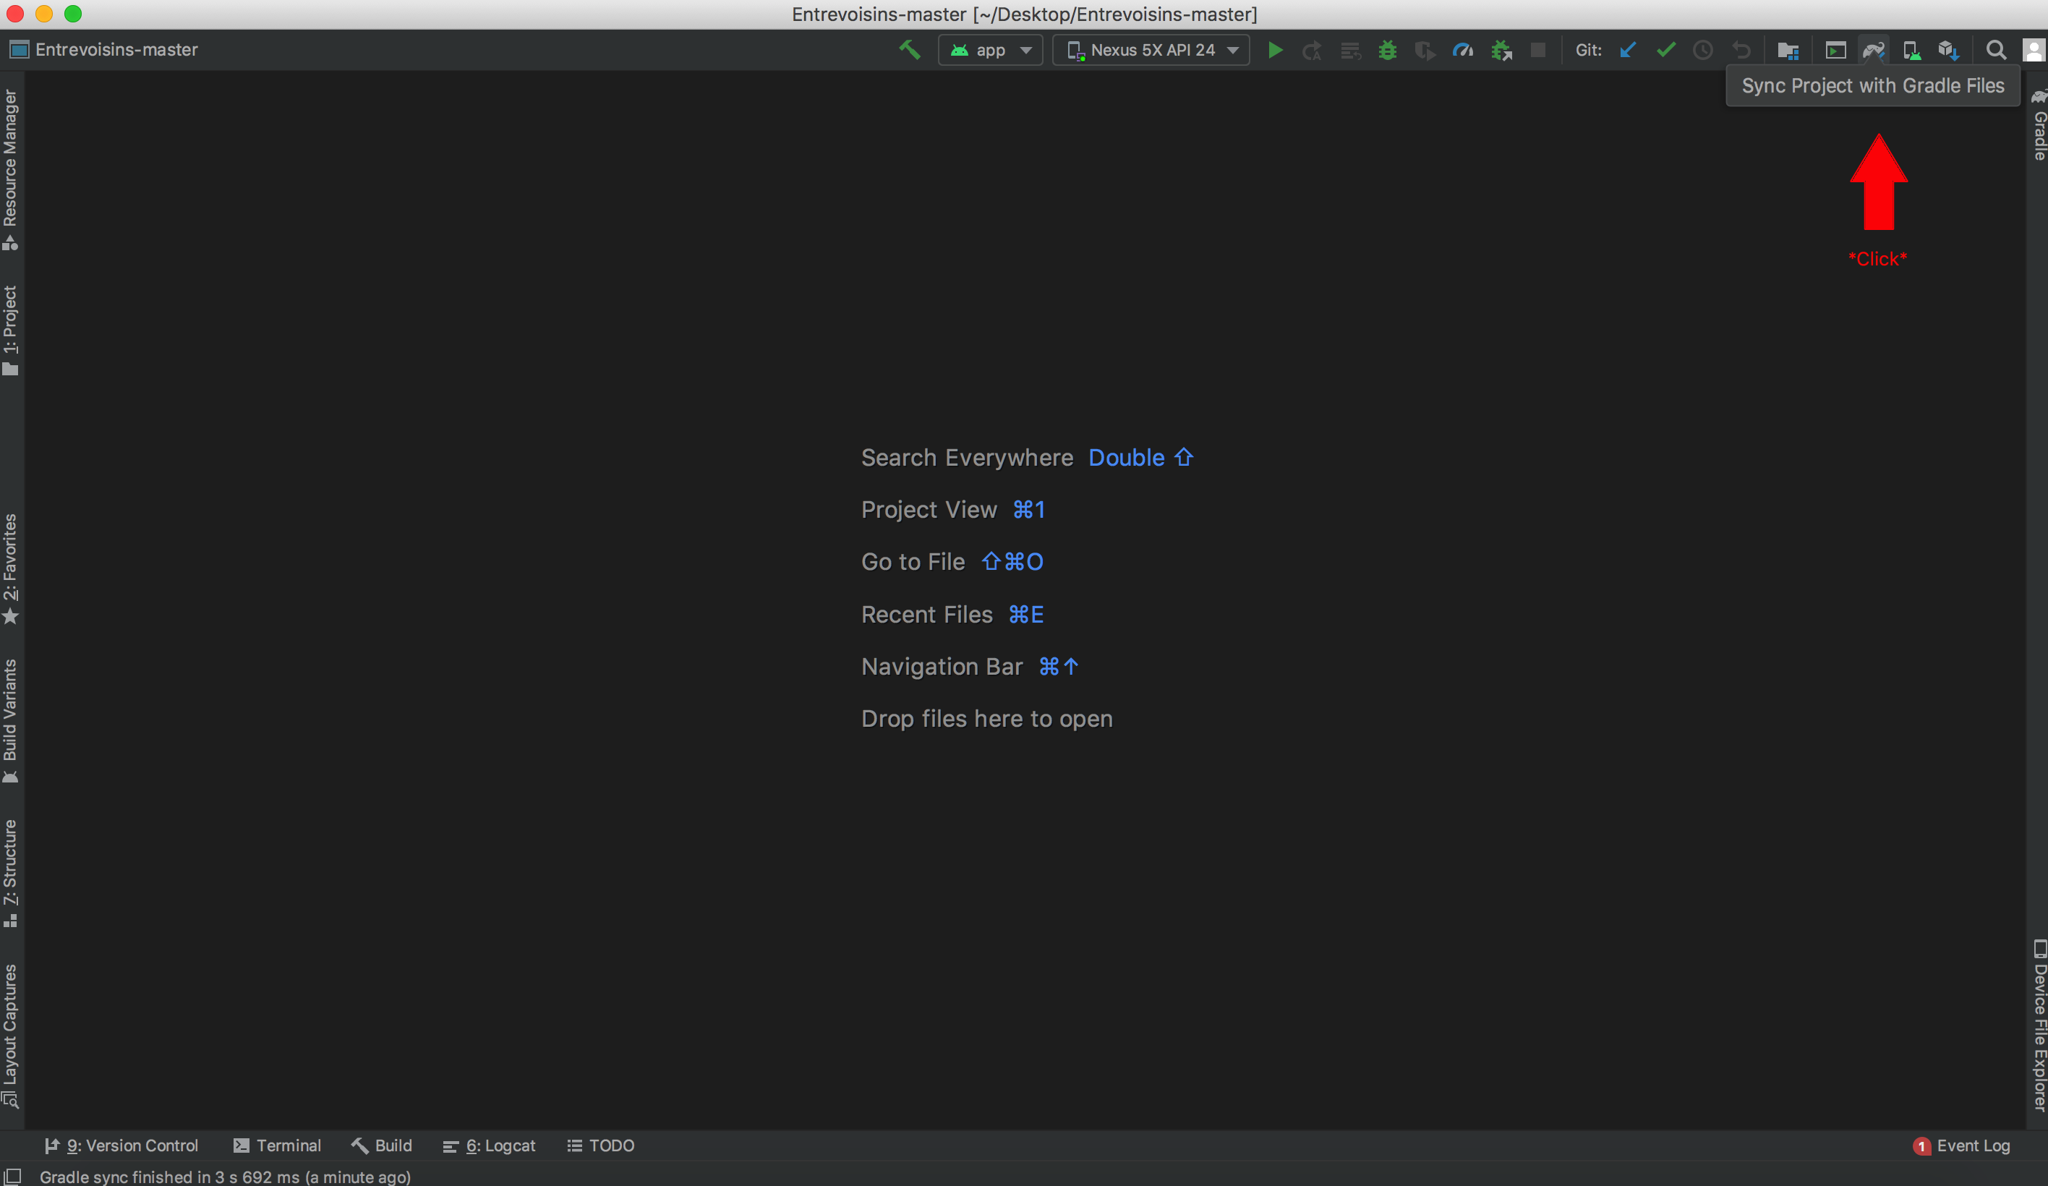The height and width of the screenshot is (1186, 2048).
Task: Start debugging with the bug icon
Action: tap(1387, 50)
